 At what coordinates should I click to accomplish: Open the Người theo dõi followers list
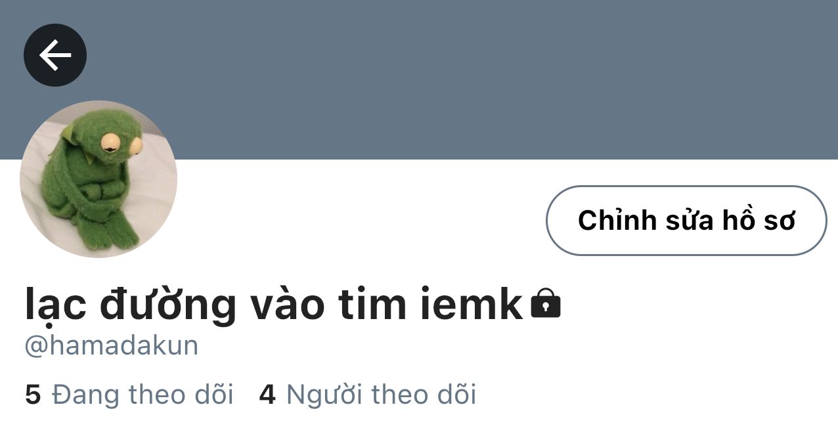[x=368, y=395]
